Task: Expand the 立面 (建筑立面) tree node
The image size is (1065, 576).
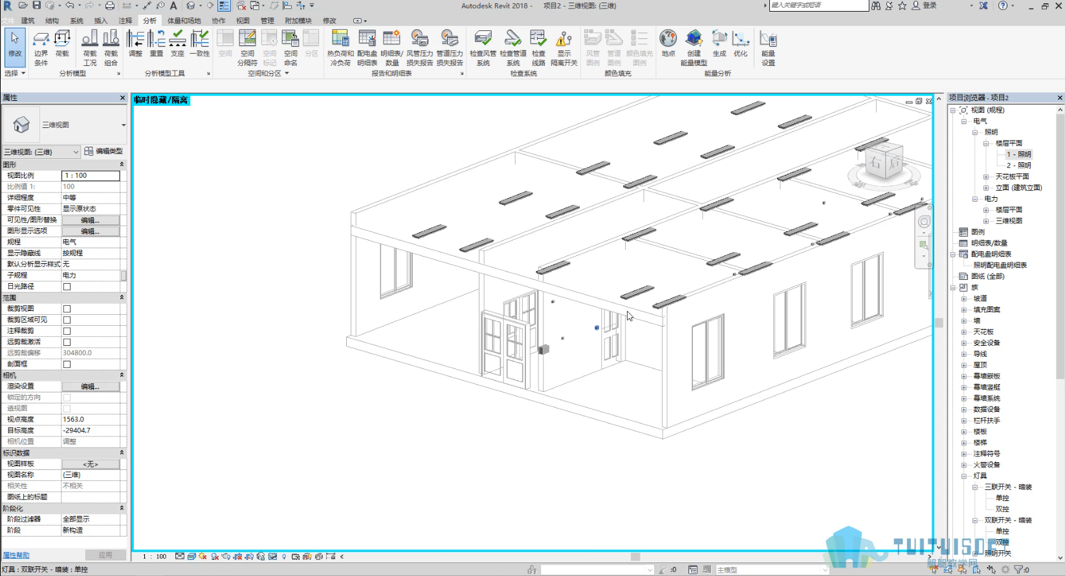Action: point(986,187)
